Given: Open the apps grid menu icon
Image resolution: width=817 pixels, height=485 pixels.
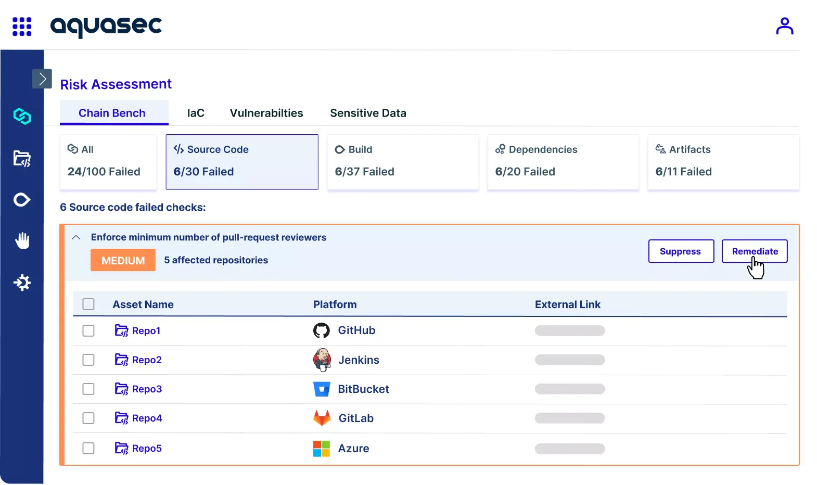Looking at the screenshot, I should click(x=22, y=27).
